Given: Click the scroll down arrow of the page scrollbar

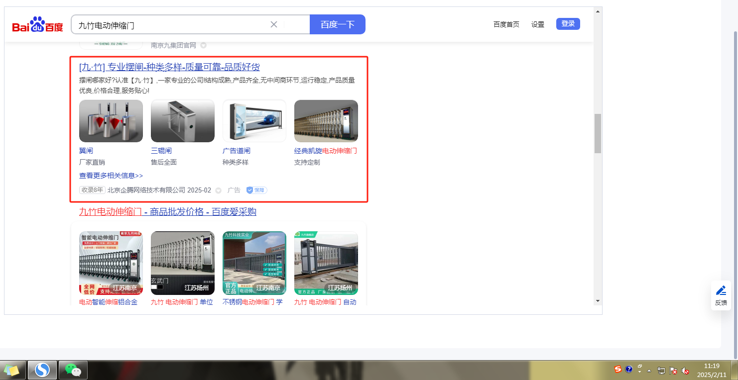Looking at the screenshot, I should click(x=598, y=301).
